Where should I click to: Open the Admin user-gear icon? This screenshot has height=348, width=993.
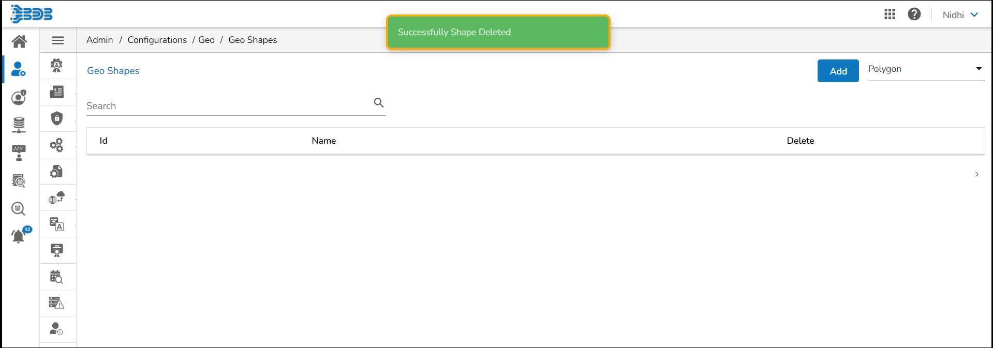[19, 69]
